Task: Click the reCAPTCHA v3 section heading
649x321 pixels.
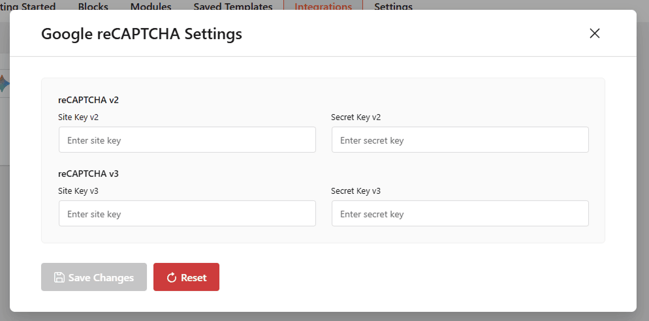Action: (88, 174)
